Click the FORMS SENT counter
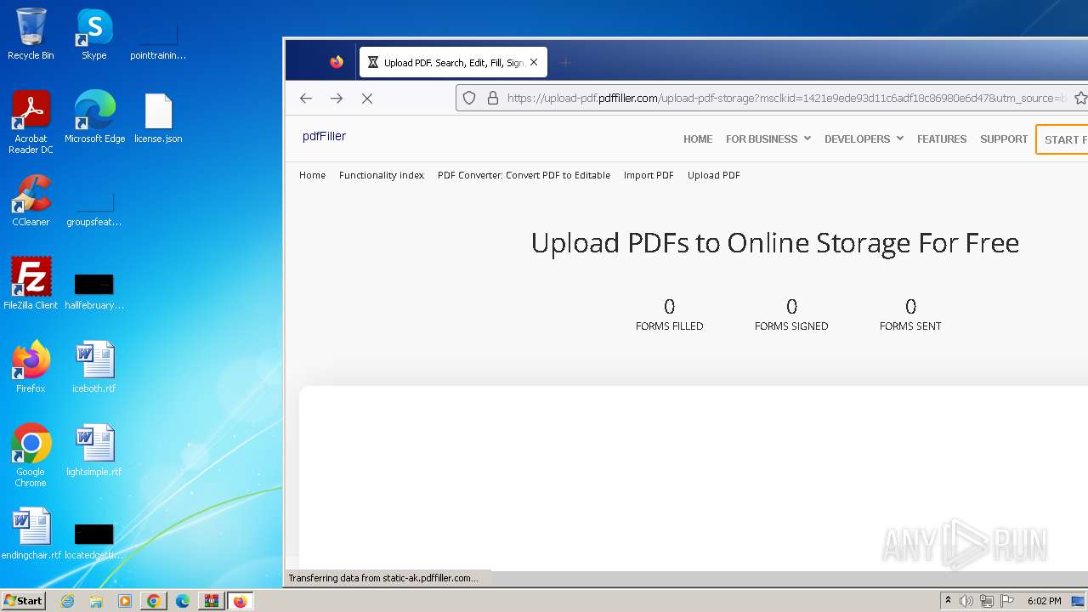The height and width of the screenshot is (612, 1088). (910, 314)
